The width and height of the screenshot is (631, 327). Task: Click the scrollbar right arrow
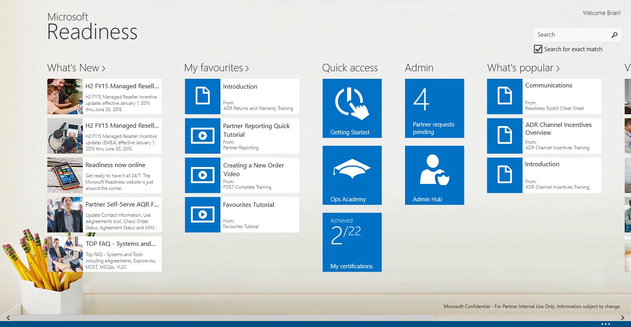coord(623,318)
